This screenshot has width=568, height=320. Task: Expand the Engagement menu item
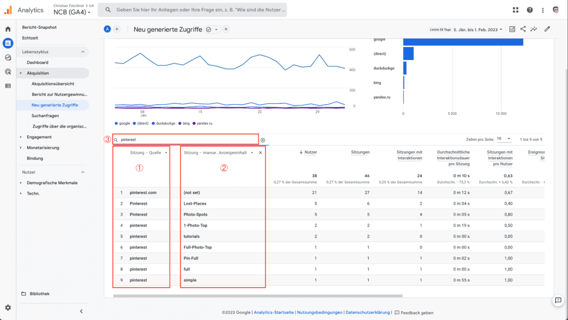(x=21, y=137)
